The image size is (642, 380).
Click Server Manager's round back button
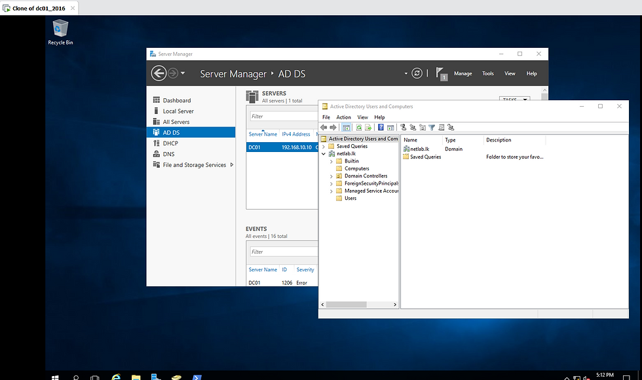click(x=159, y=73)
